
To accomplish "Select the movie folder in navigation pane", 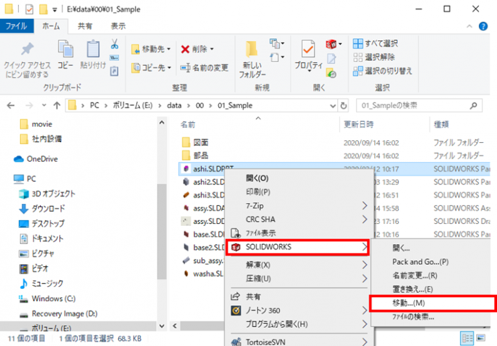I will pos(36,124).
